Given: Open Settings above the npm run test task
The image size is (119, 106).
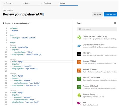Looking at the screenshot, I should tap(13, 90).
